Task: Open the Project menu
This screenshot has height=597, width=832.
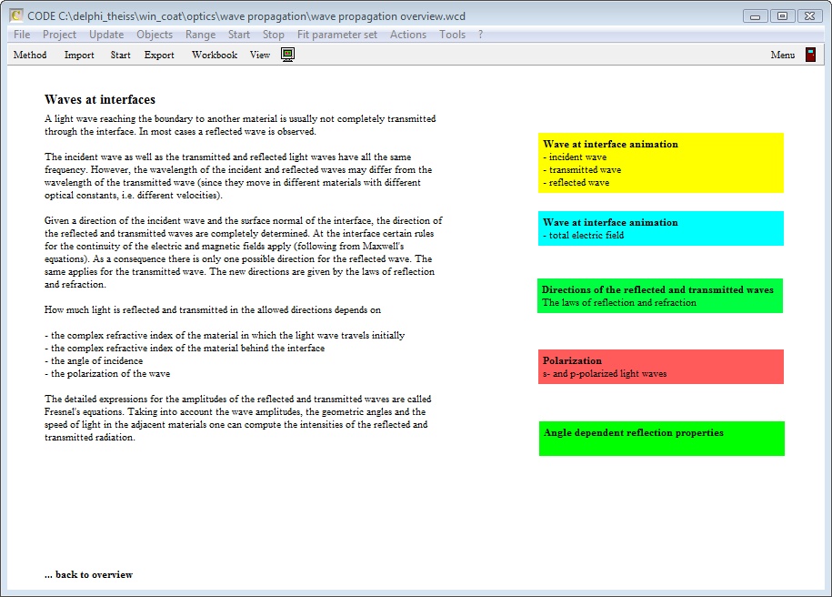Action: coord(59,35)
